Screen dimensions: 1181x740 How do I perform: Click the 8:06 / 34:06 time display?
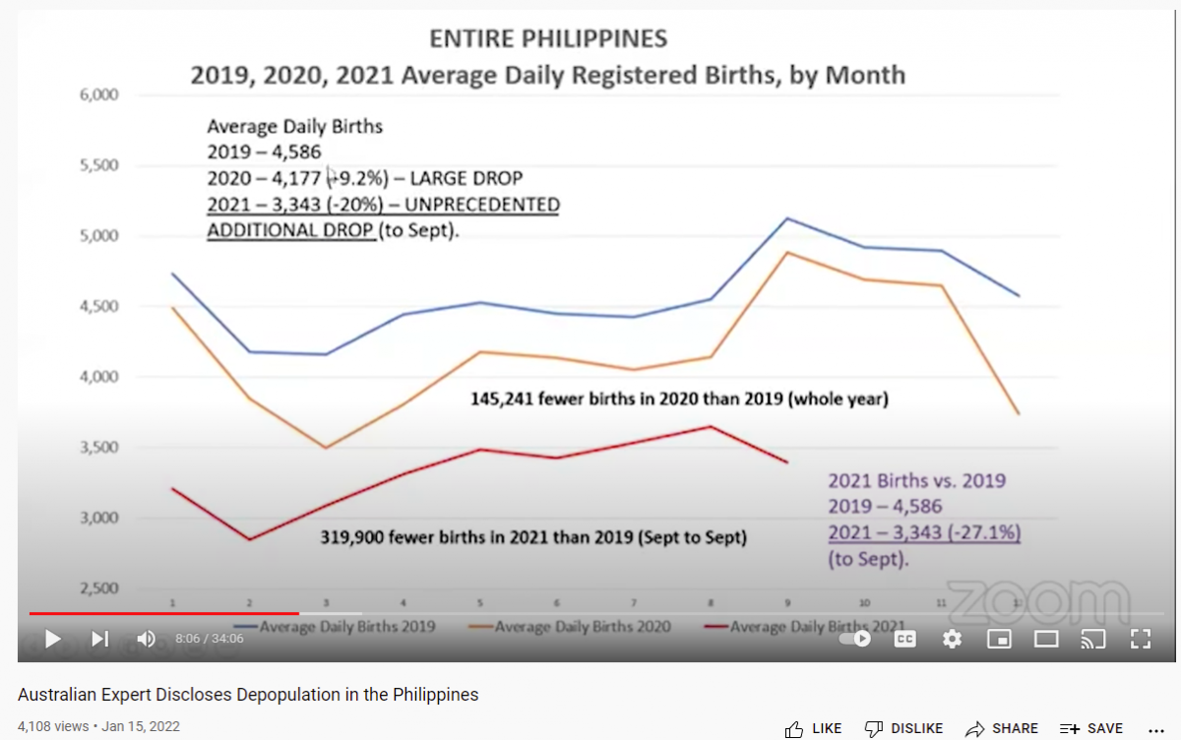(209, 639)
